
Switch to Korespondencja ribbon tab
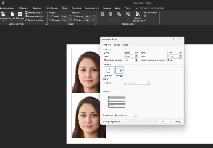pyautogui.click(x=92, y=8)
